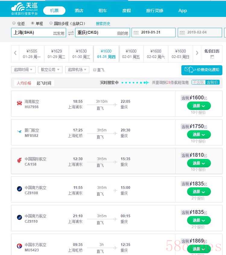Expand 选择 for the MF8582 ¥1750 flight
This screenshot has height=255, width=226.
199,134
